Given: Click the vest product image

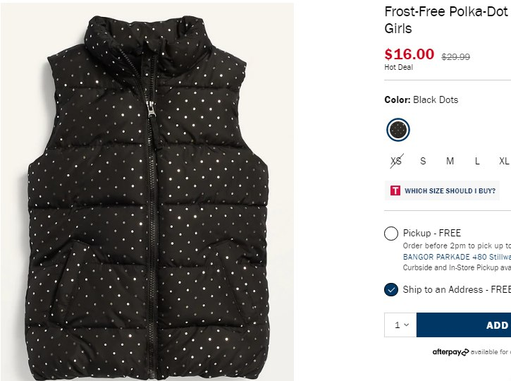Looking at the screenshot, I should tap(148, 212).
